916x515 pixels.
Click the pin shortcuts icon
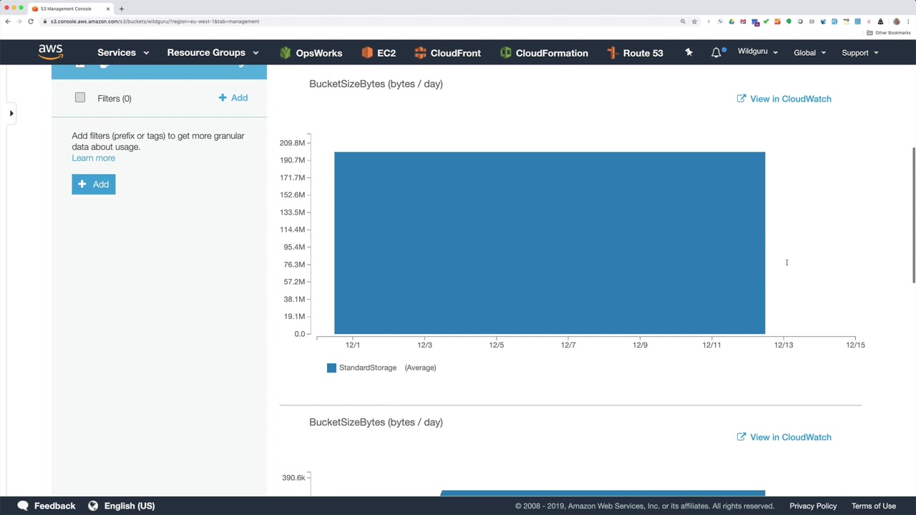[x=688, y=52]
